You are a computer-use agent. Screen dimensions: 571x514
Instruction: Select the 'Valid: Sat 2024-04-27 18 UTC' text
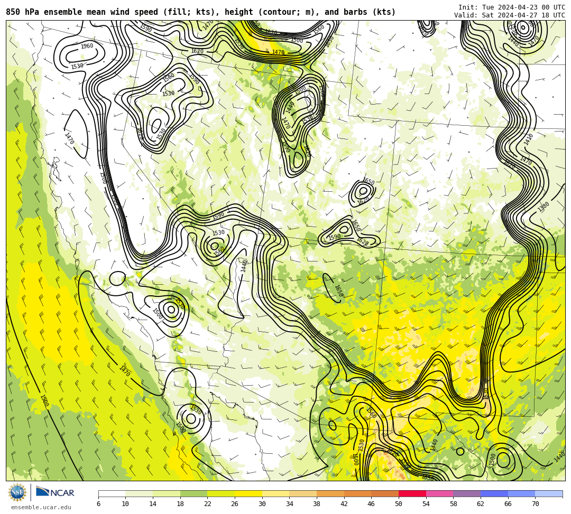510,15
